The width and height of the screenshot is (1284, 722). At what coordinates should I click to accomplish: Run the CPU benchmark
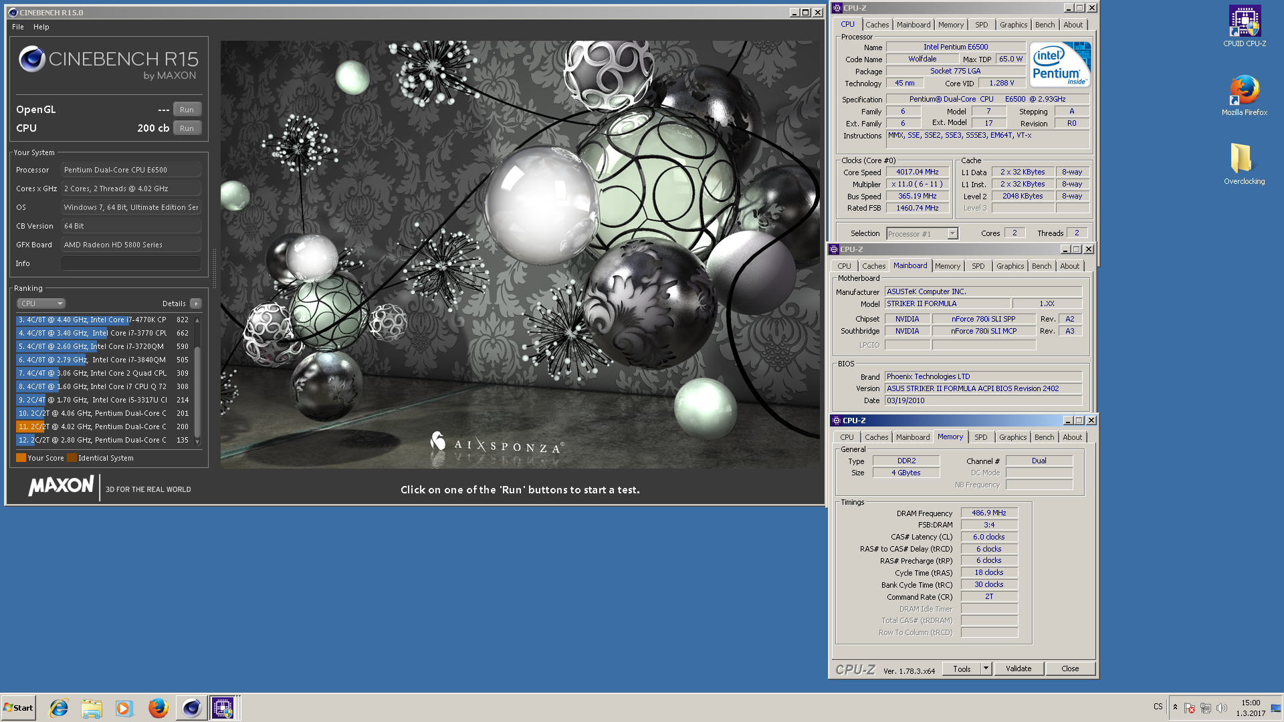pyautogui.click(x=187, y=128)
